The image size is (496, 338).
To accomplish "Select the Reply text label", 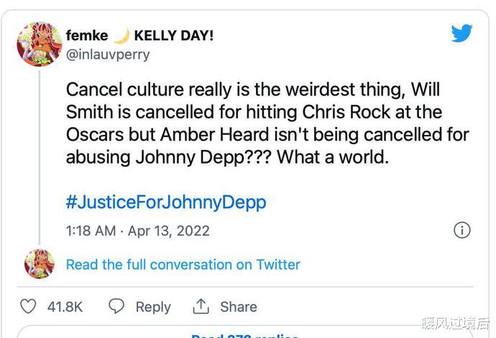I will tap(153, 307).
